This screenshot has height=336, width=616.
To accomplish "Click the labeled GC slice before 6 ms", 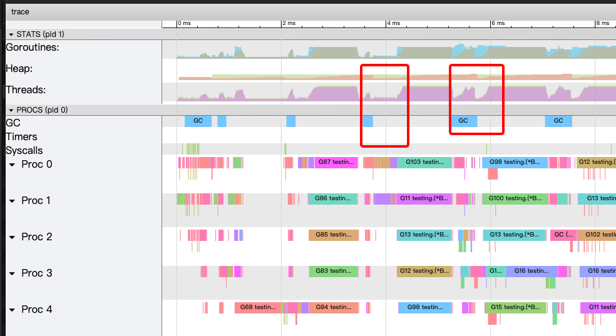I will (463, 121).
